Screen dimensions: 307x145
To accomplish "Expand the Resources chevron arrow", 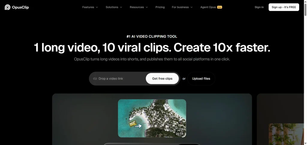I will [147, 7].
